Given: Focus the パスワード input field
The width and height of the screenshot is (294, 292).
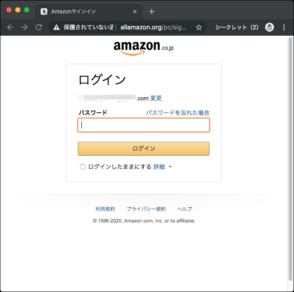Looking at the screenshot, I should [143, 125].
